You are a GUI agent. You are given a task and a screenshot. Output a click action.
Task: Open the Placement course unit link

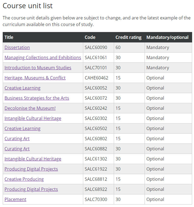15,199
